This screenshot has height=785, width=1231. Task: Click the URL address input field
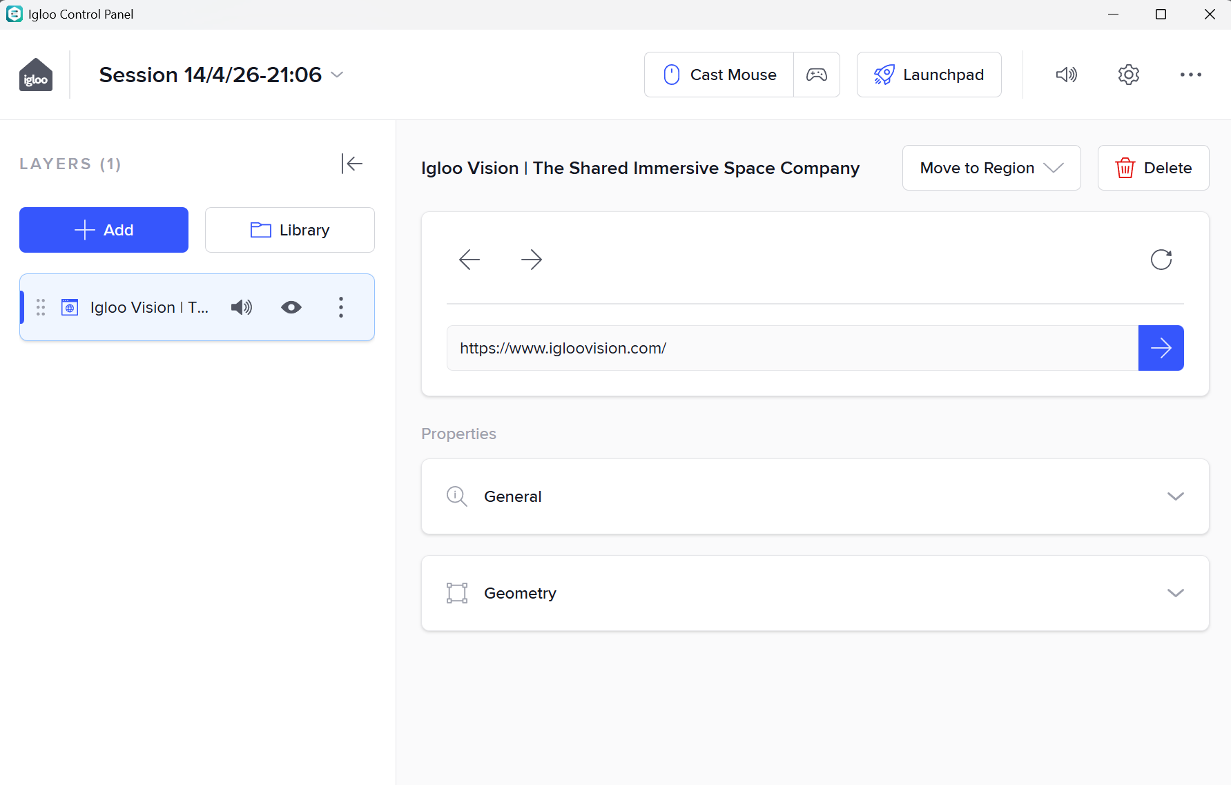pyautogui.click(x=792, y=348)
